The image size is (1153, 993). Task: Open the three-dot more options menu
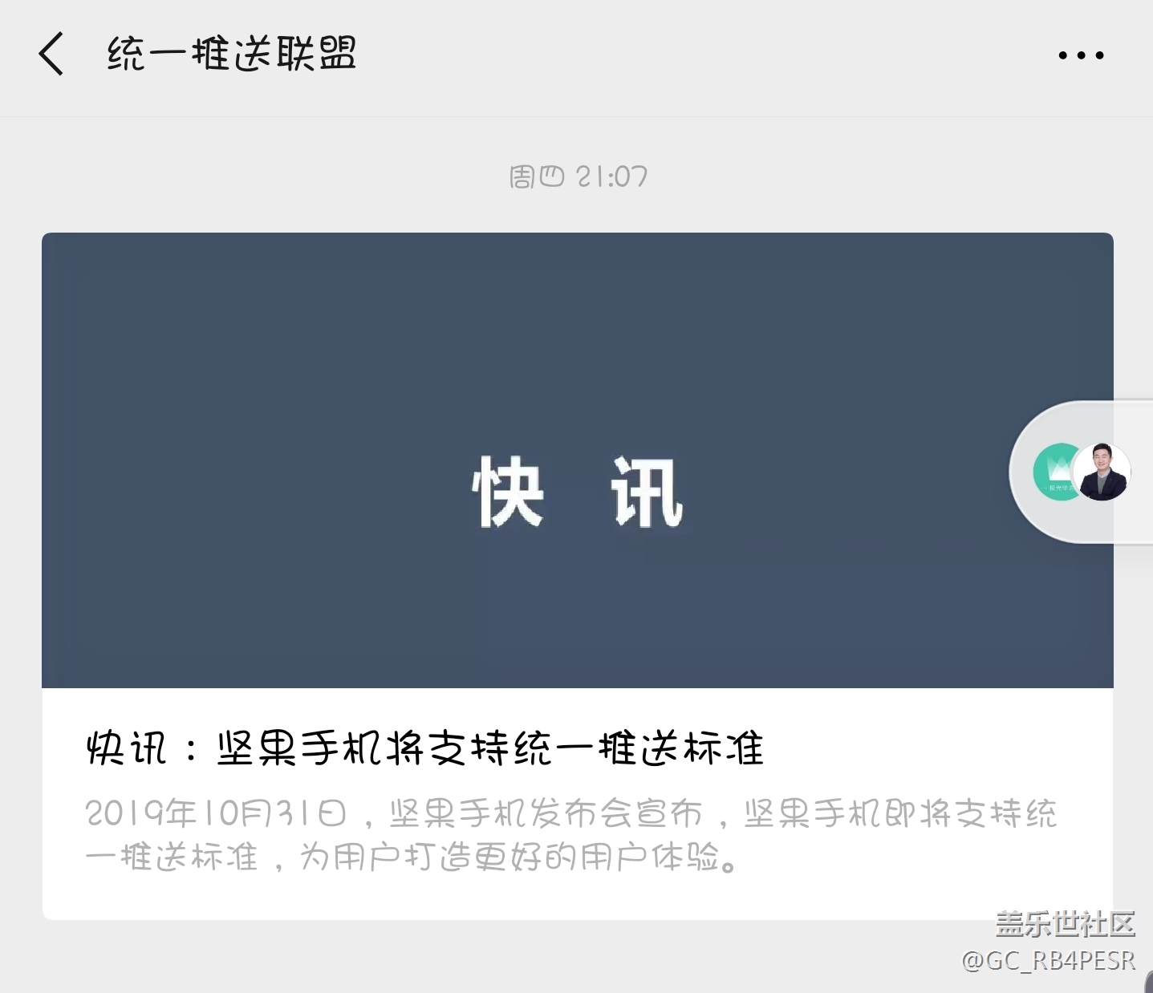pyautogui.click(x=1081, y=55)
